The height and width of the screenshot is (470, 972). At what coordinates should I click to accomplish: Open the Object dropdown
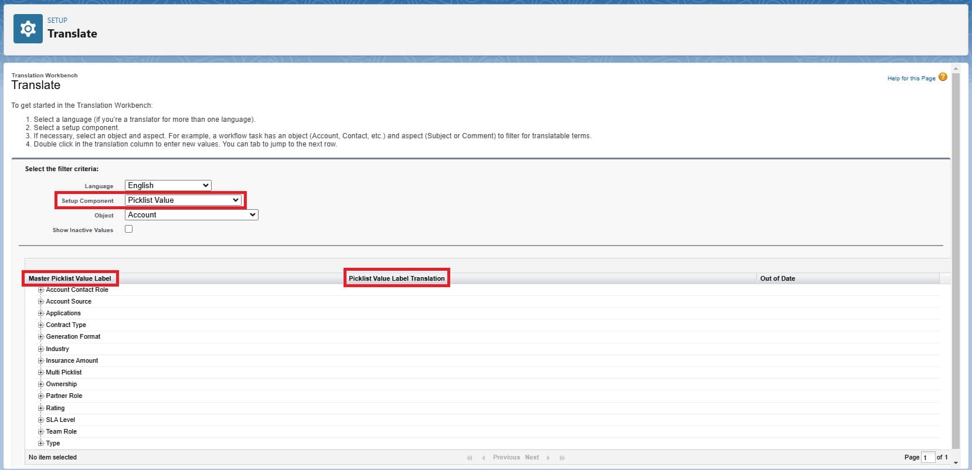point(191,215)
